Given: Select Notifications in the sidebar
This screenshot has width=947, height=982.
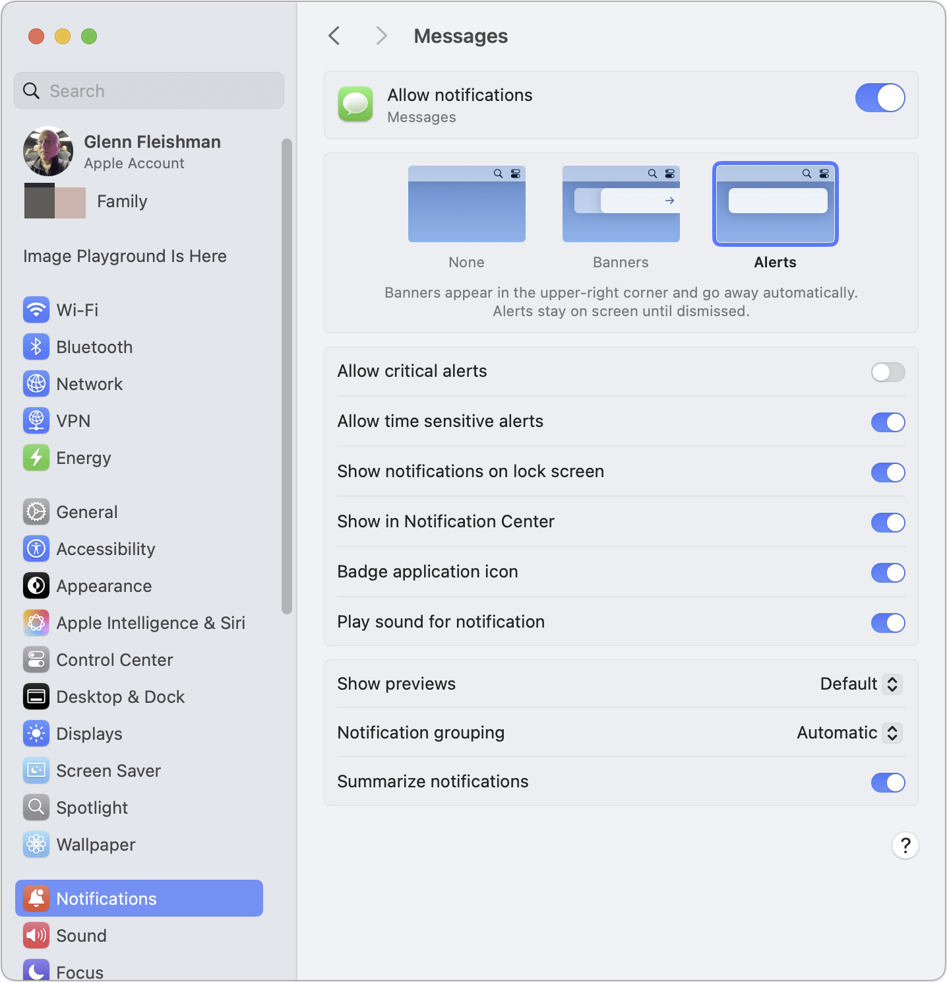Looking at the screenshot, I should click(106, 898).
